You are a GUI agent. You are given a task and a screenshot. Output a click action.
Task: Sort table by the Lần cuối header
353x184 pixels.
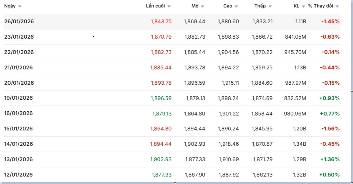pyautogui.click(x=155, y=6)
